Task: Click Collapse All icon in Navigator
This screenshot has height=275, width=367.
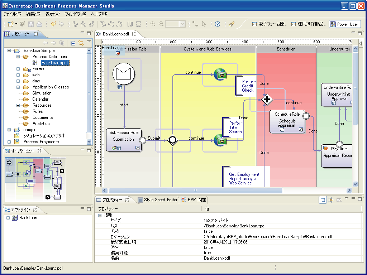Action: click(x=73, y=43)
